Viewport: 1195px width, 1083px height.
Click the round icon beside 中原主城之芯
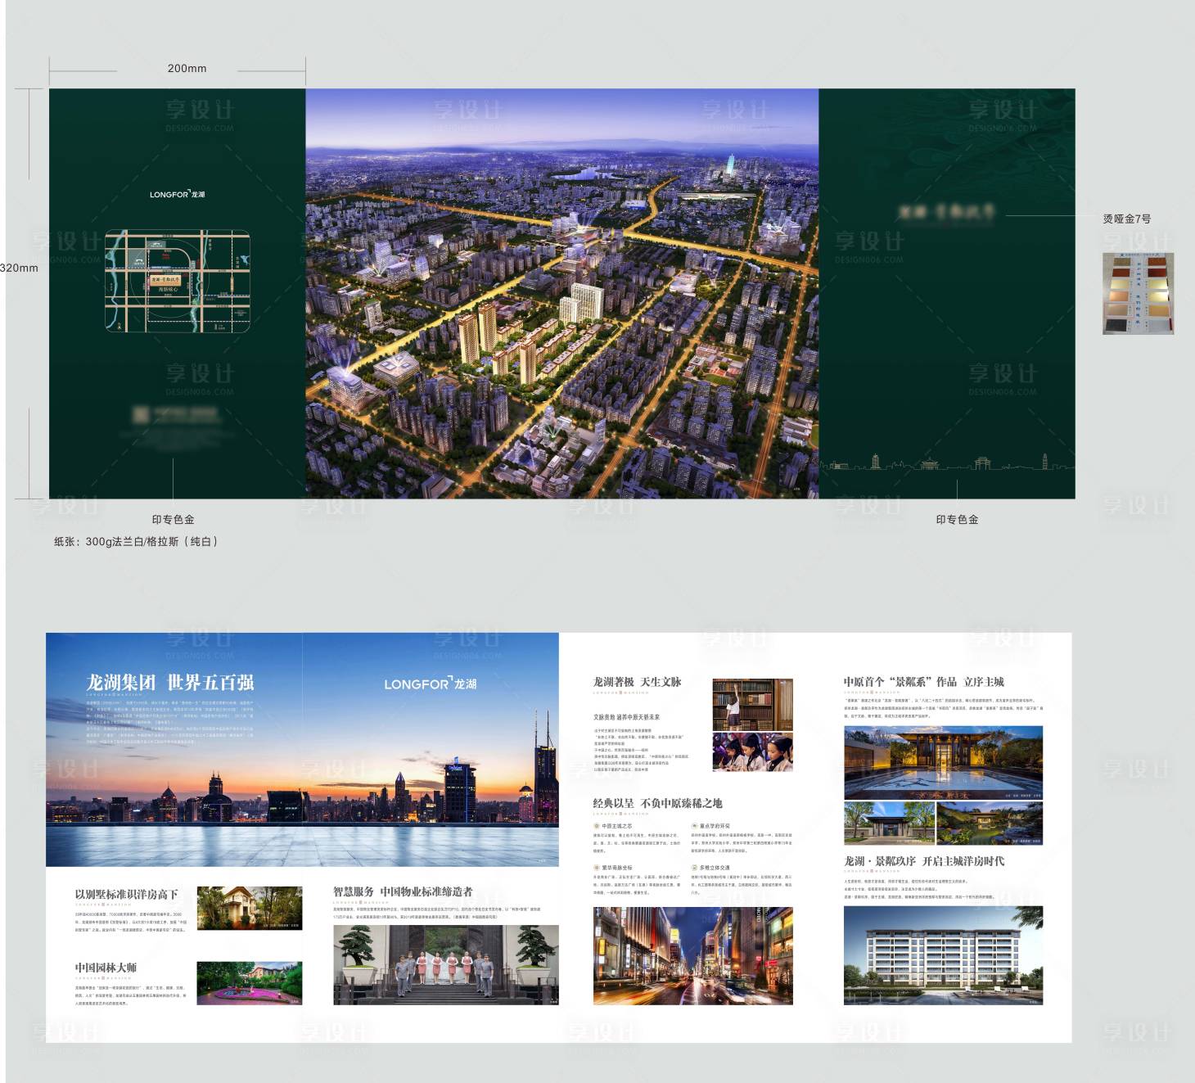pos(597,826)
